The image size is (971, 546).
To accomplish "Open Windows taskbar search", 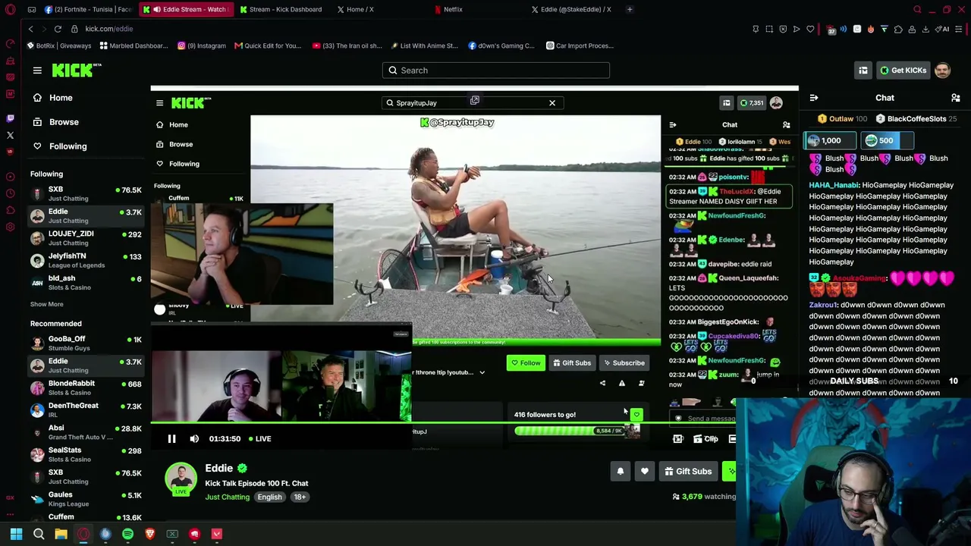I will tap(39, 534).
